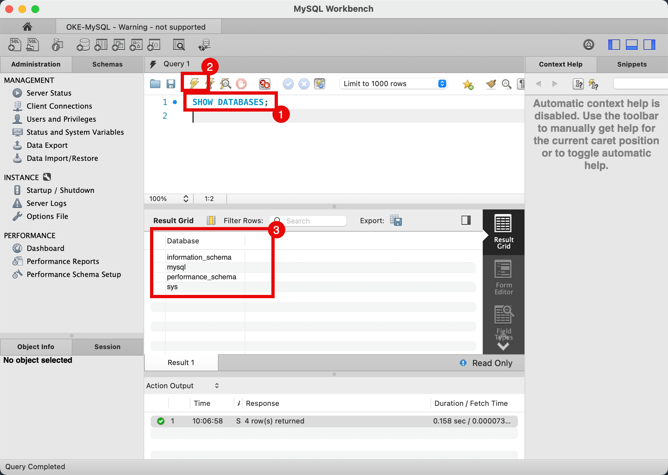The height and width of the screenshot is (475, 668).
Task: Open Server Status in Management section
Action: tap(49, 93)
